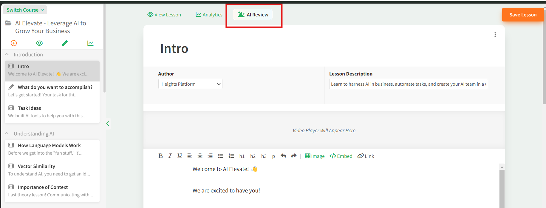Screen dimensions: 546x208
Task: Click the Lesson Description input field
Action: [409, 84]
